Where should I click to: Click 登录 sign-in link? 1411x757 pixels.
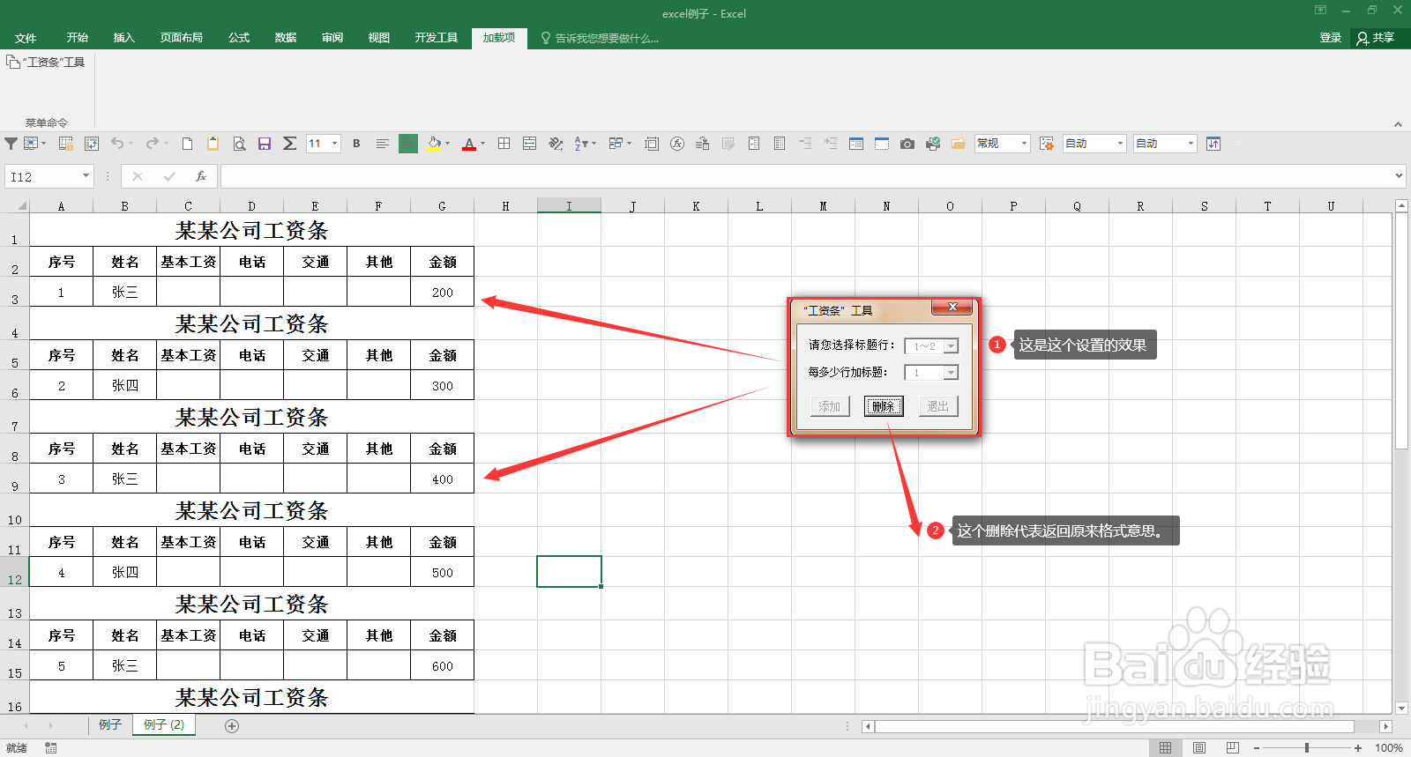1331,38
